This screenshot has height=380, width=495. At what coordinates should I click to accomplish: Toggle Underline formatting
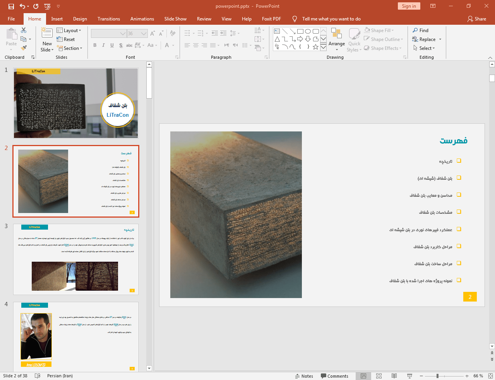[112, 45]
